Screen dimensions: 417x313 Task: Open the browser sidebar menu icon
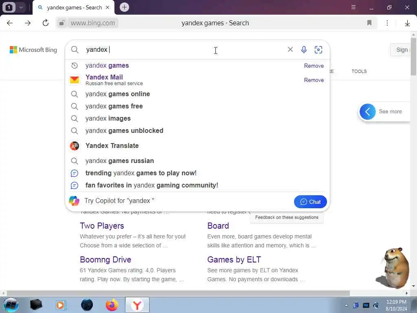pyautogui.click(x=353, y=7)
